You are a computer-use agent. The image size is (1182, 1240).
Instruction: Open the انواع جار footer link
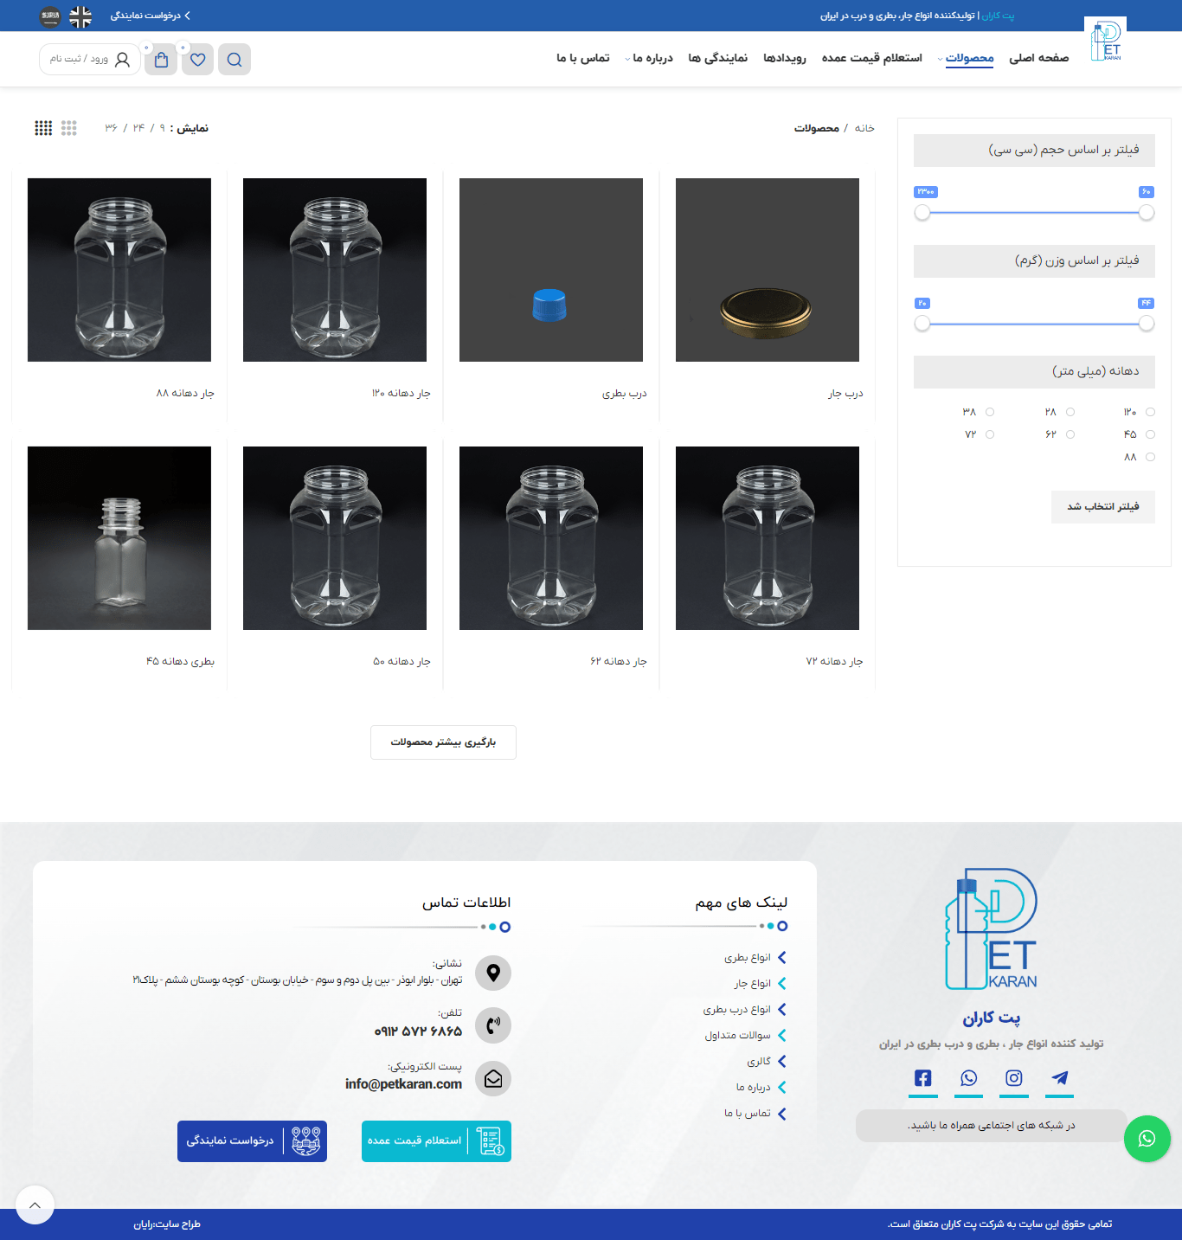pyautogui.click(x=753, y=984)
